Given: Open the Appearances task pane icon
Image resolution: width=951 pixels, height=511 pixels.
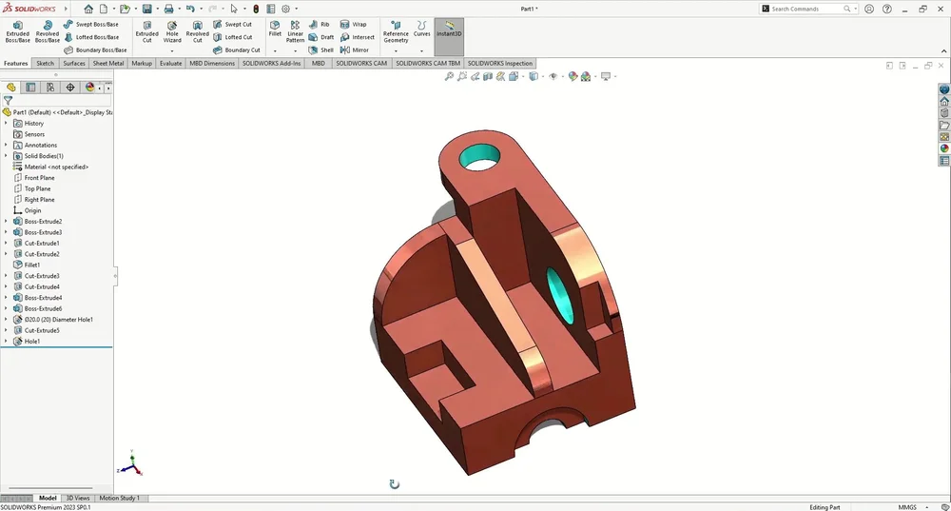Looking at the screenshot, I should (944, 148).
